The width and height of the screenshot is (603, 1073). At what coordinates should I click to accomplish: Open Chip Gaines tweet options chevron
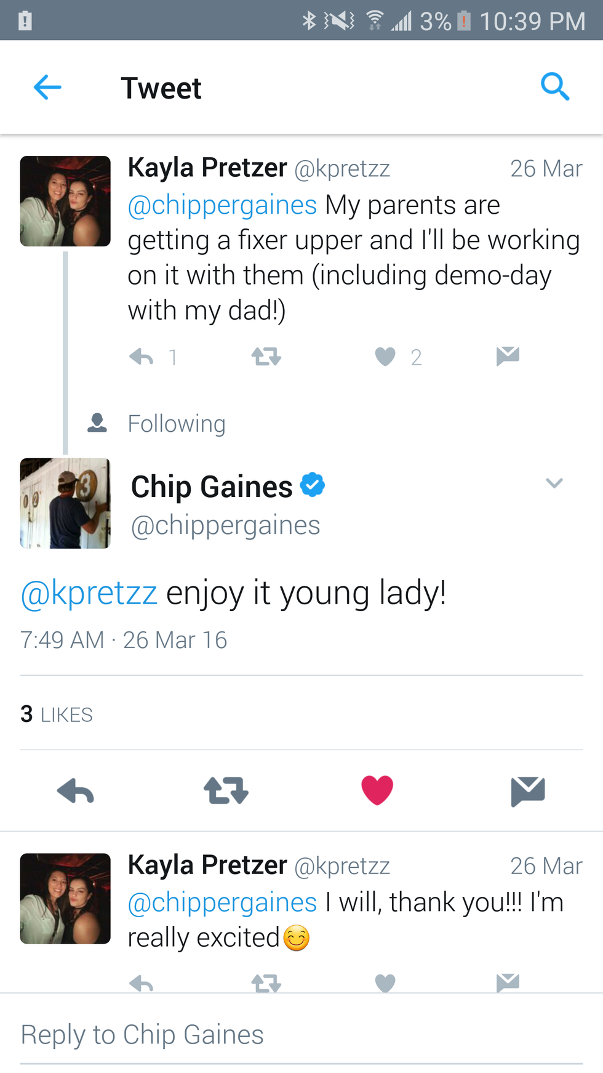554,484
